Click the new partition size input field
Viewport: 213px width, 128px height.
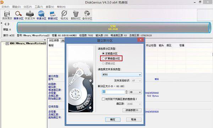click(114, 92)
